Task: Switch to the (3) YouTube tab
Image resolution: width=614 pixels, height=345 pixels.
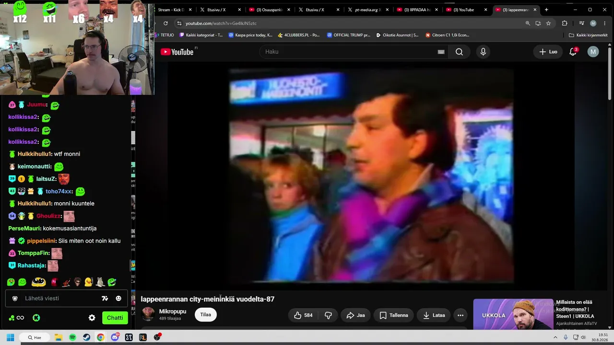Action: [466, 10]
